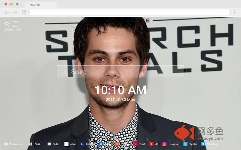Launch the eBay shortcut icon
The height and width of the screenshot is (150, 241).
tap(66, 144)
